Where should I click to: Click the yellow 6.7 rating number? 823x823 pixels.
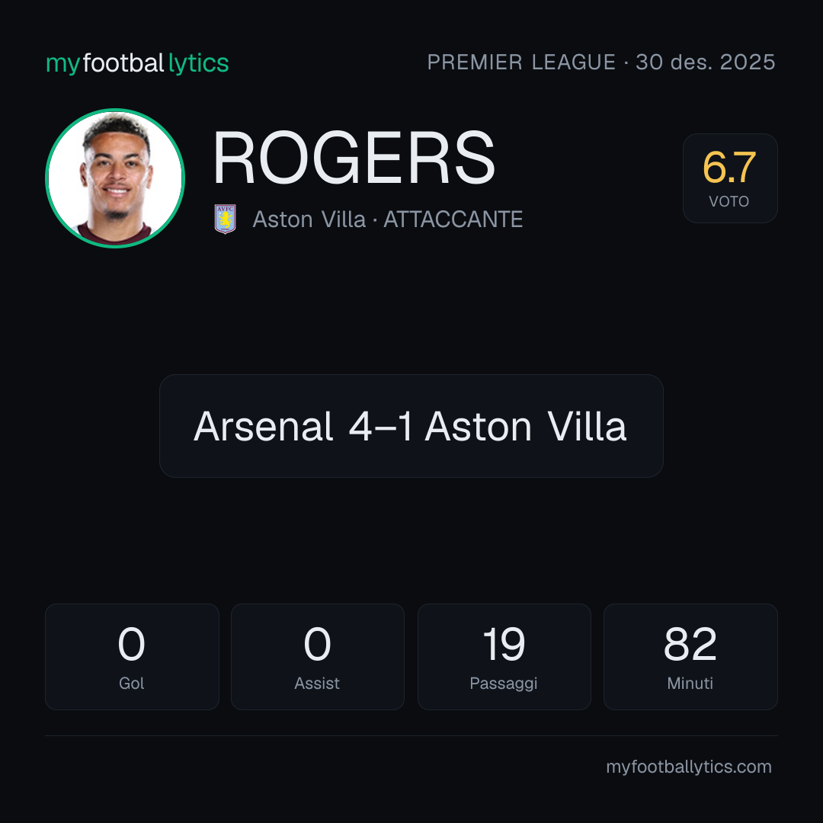(729, 168)
